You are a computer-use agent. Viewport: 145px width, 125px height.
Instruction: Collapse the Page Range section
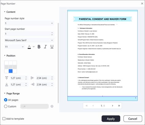(5, 93)
